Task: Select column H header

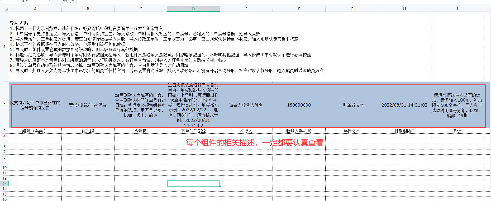Action: click(x=404, y=9)
